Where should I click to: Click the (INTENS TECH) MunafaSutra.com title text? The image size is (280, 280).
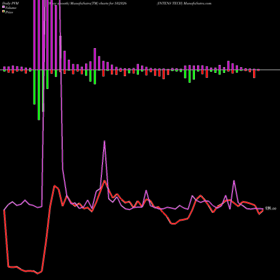(184, 3)
